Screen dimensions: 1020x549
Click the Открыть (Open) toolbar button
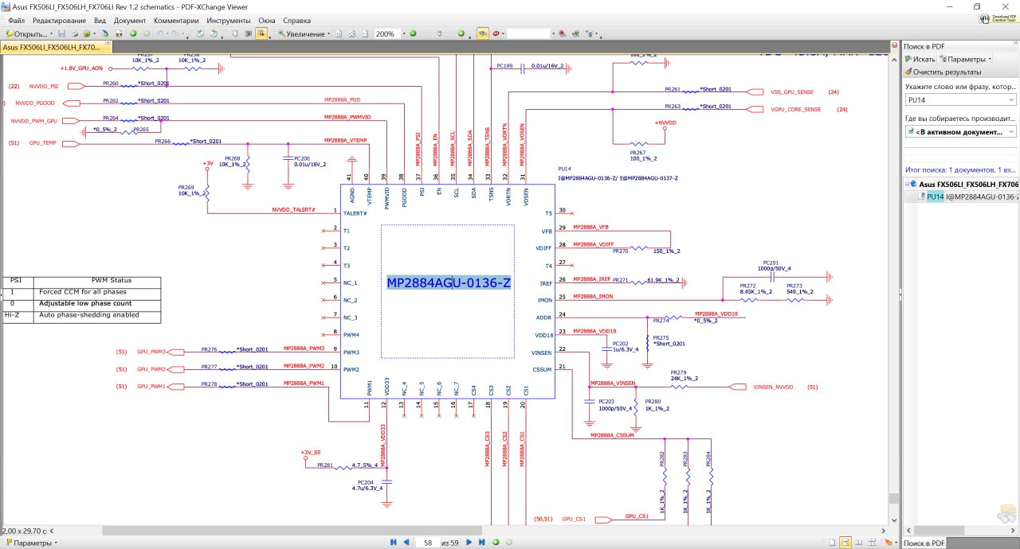coord(29,34)
